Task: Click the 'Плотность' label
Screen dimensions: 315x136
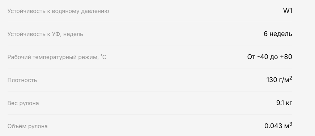Action: coord(22,80)
